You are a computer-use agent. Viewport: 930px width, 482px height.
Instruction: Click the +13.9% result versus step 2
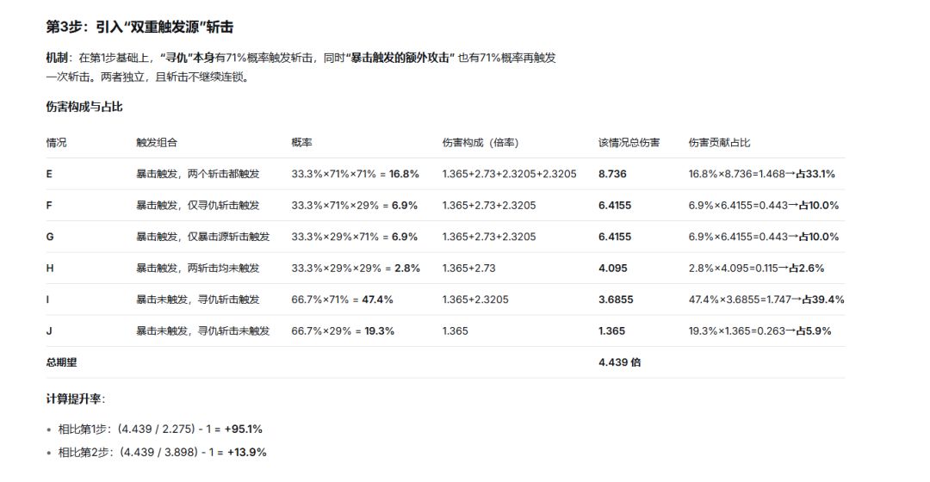click(247, 452)
